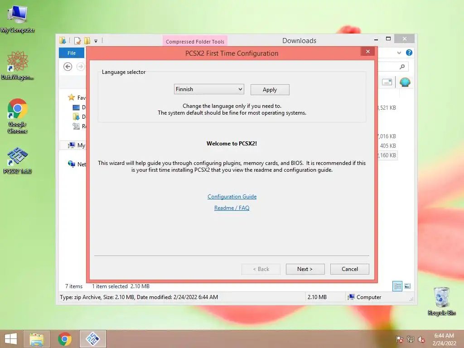Open the Properties quick access icon in Downloads

coord(77,40)
